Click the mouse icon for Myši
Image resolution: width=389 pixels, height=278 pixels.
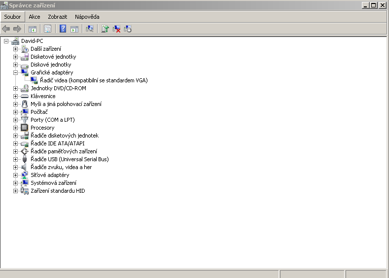(x=25, y=104)
